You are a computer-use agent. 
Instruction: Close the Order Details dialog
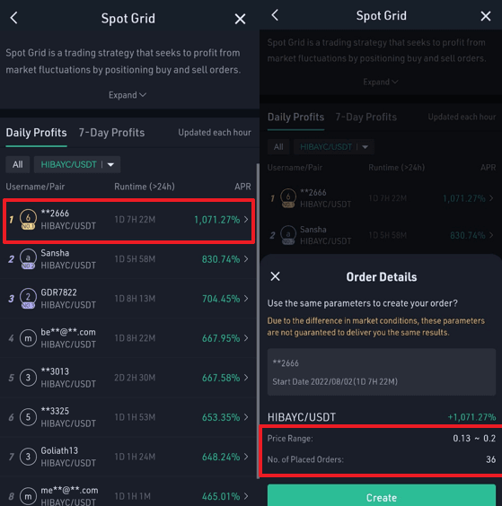tap(275, 276)
